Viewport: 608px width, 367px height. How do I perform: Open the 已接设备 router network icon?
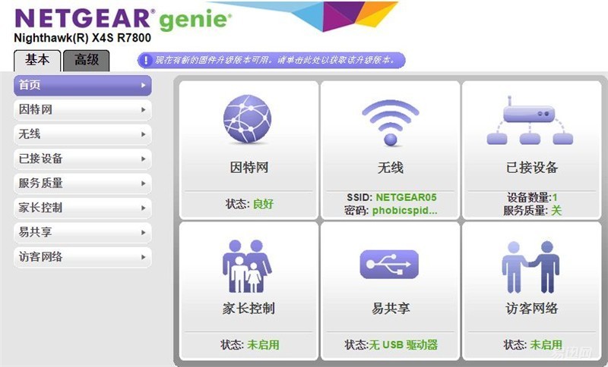(530, 121)
